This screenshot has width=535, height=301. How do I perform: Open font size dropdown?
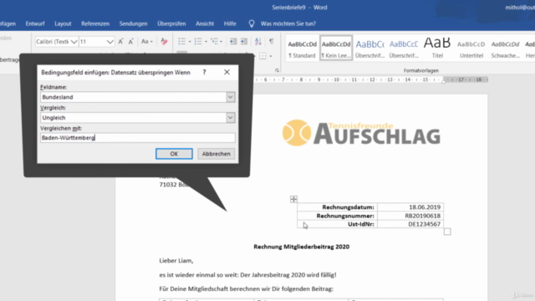[x=110, y=42]
